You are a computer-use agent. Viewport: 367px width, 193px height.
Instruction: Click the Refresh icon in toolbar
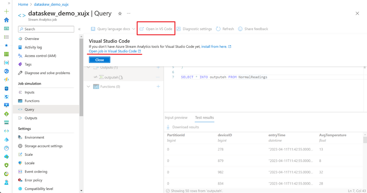[x=218, y=29]
